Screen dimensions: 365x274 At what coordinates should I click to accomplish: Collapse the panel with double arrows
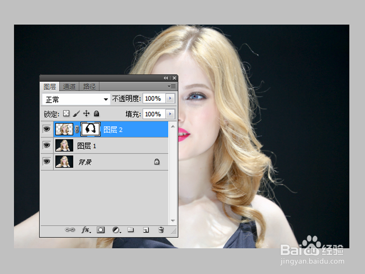pos(166,78)
